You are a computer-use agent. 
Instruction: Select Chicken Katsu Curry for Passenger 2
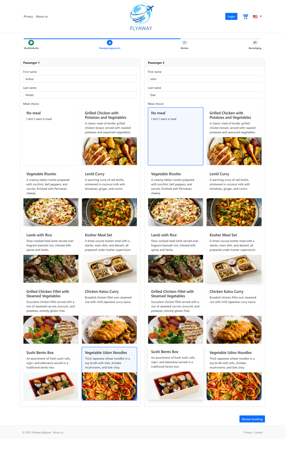click(234, 315)
